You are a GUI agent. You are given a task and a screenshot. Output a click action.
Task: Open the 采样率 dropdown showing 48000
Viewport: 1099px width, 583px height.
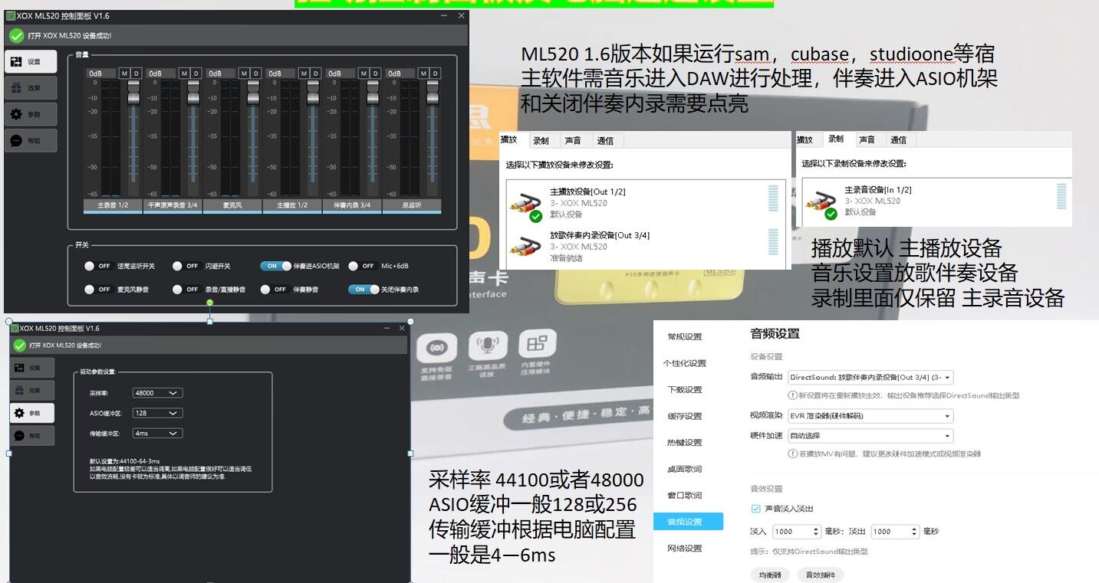tap(157, 393)
